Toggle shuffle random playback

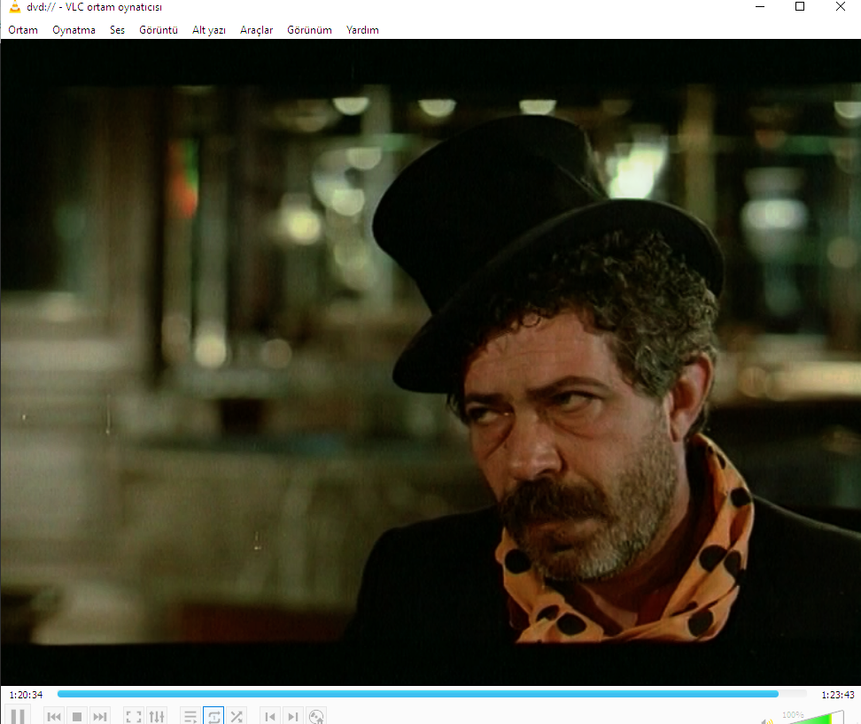pyautogui.click(x=237, y=716)
